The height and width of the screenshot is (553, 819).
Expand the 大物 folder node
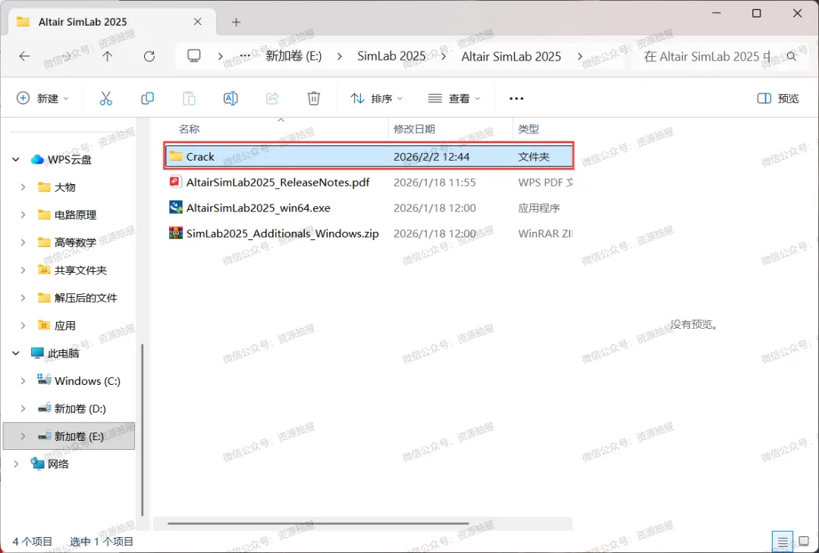(x=23, y=187)
